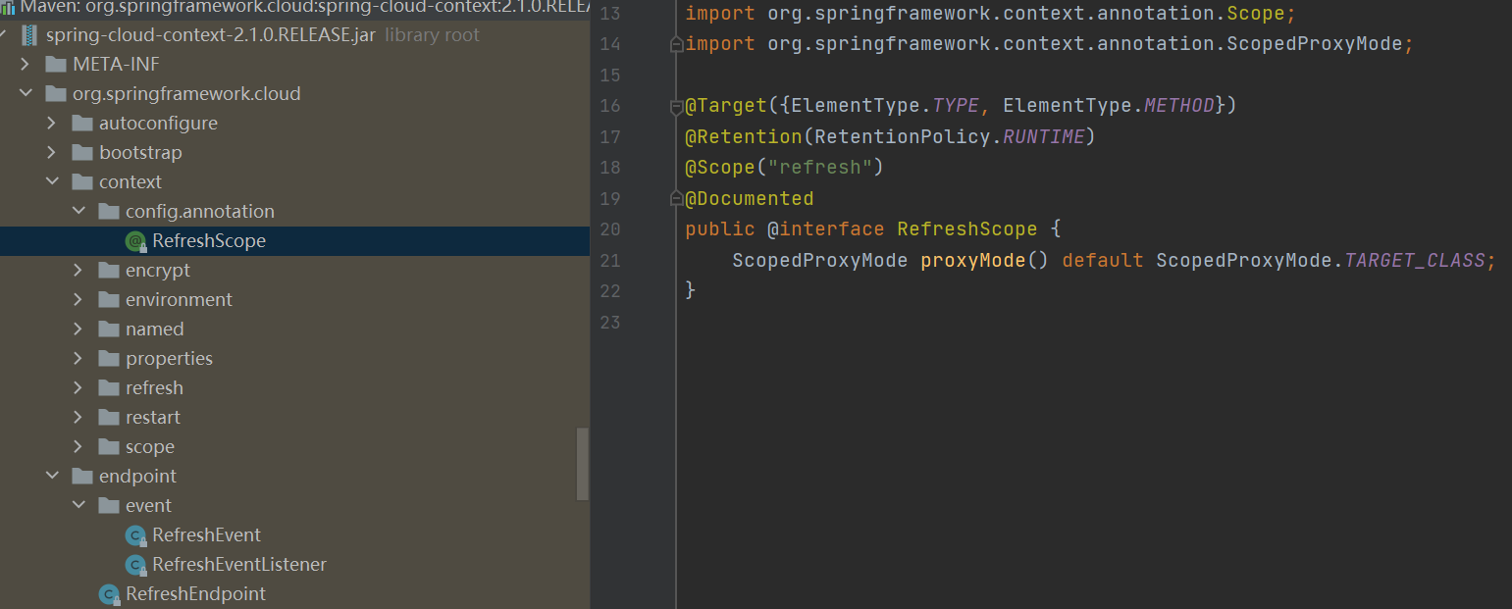The height and width of the screenshot is (609, 1512).
Task: Expand the encrypt package arrow
Action: pos(78,271)
